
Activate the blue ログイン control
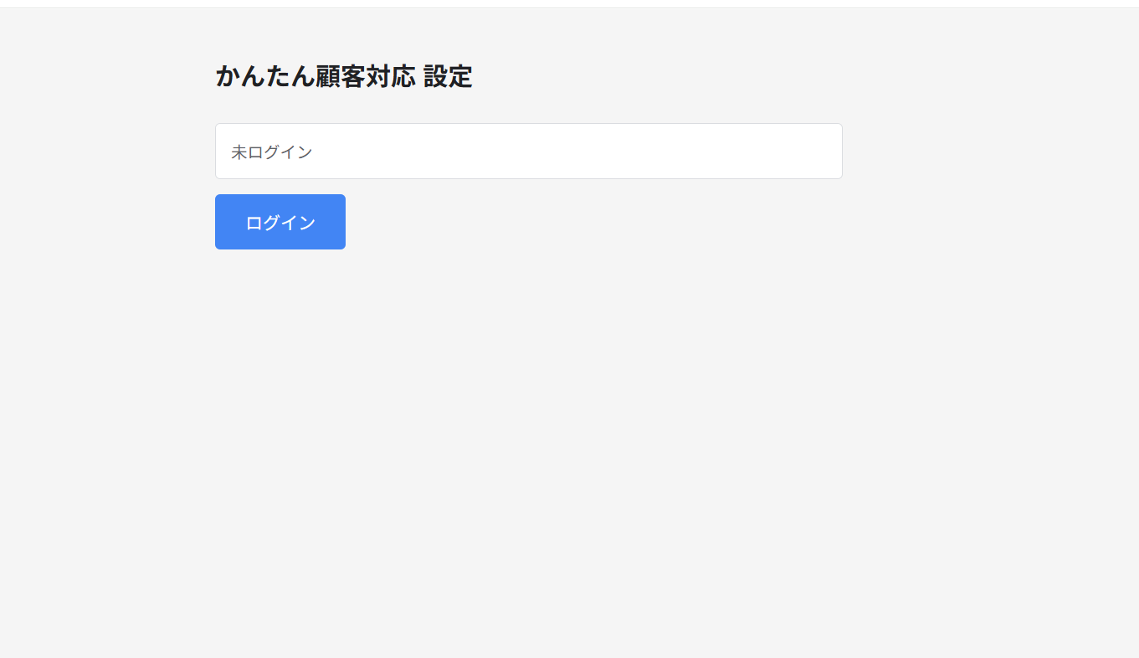point(280,222)
